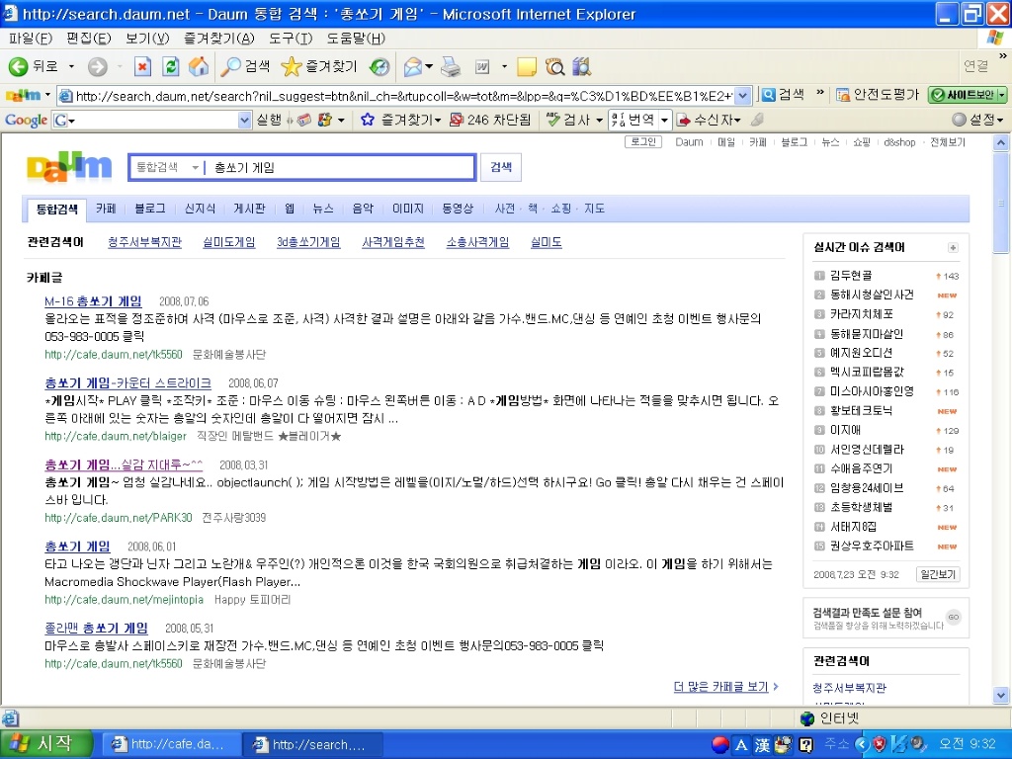Click the Mail envelope icon

(412, 66)
